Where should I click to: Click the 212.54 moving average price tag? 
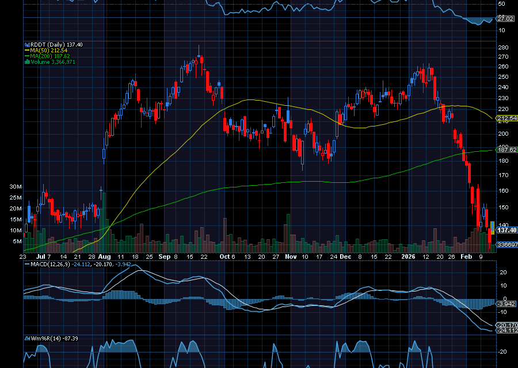[506, 117]
